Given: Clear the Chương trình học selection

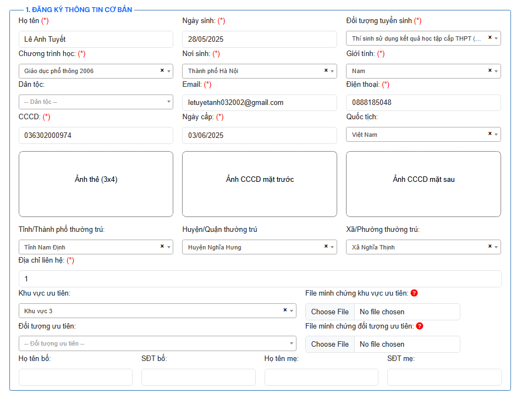Looking at the screenshot, I should (162, 70).
